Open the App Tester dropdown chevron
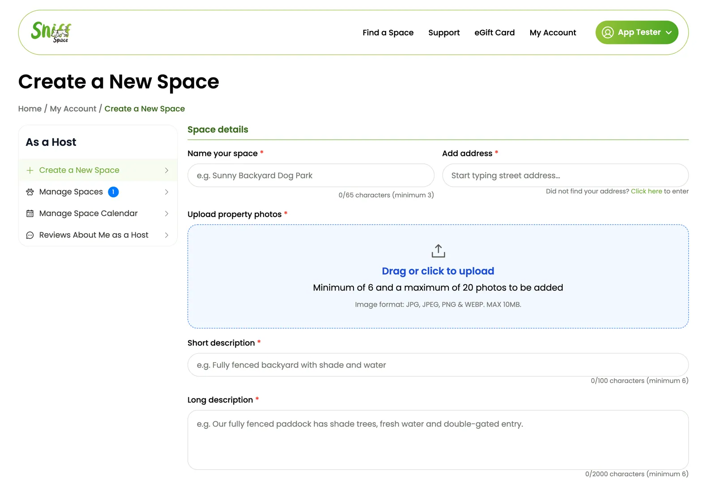Screen dimensions: 707x491 669,33
